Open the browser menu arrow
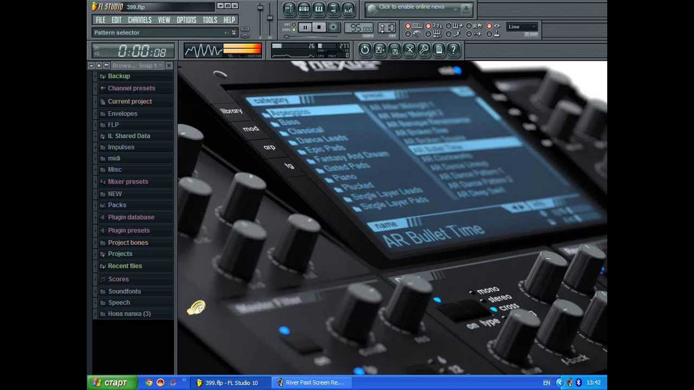Viewport: 694px width, 390px height. (91, 66)
